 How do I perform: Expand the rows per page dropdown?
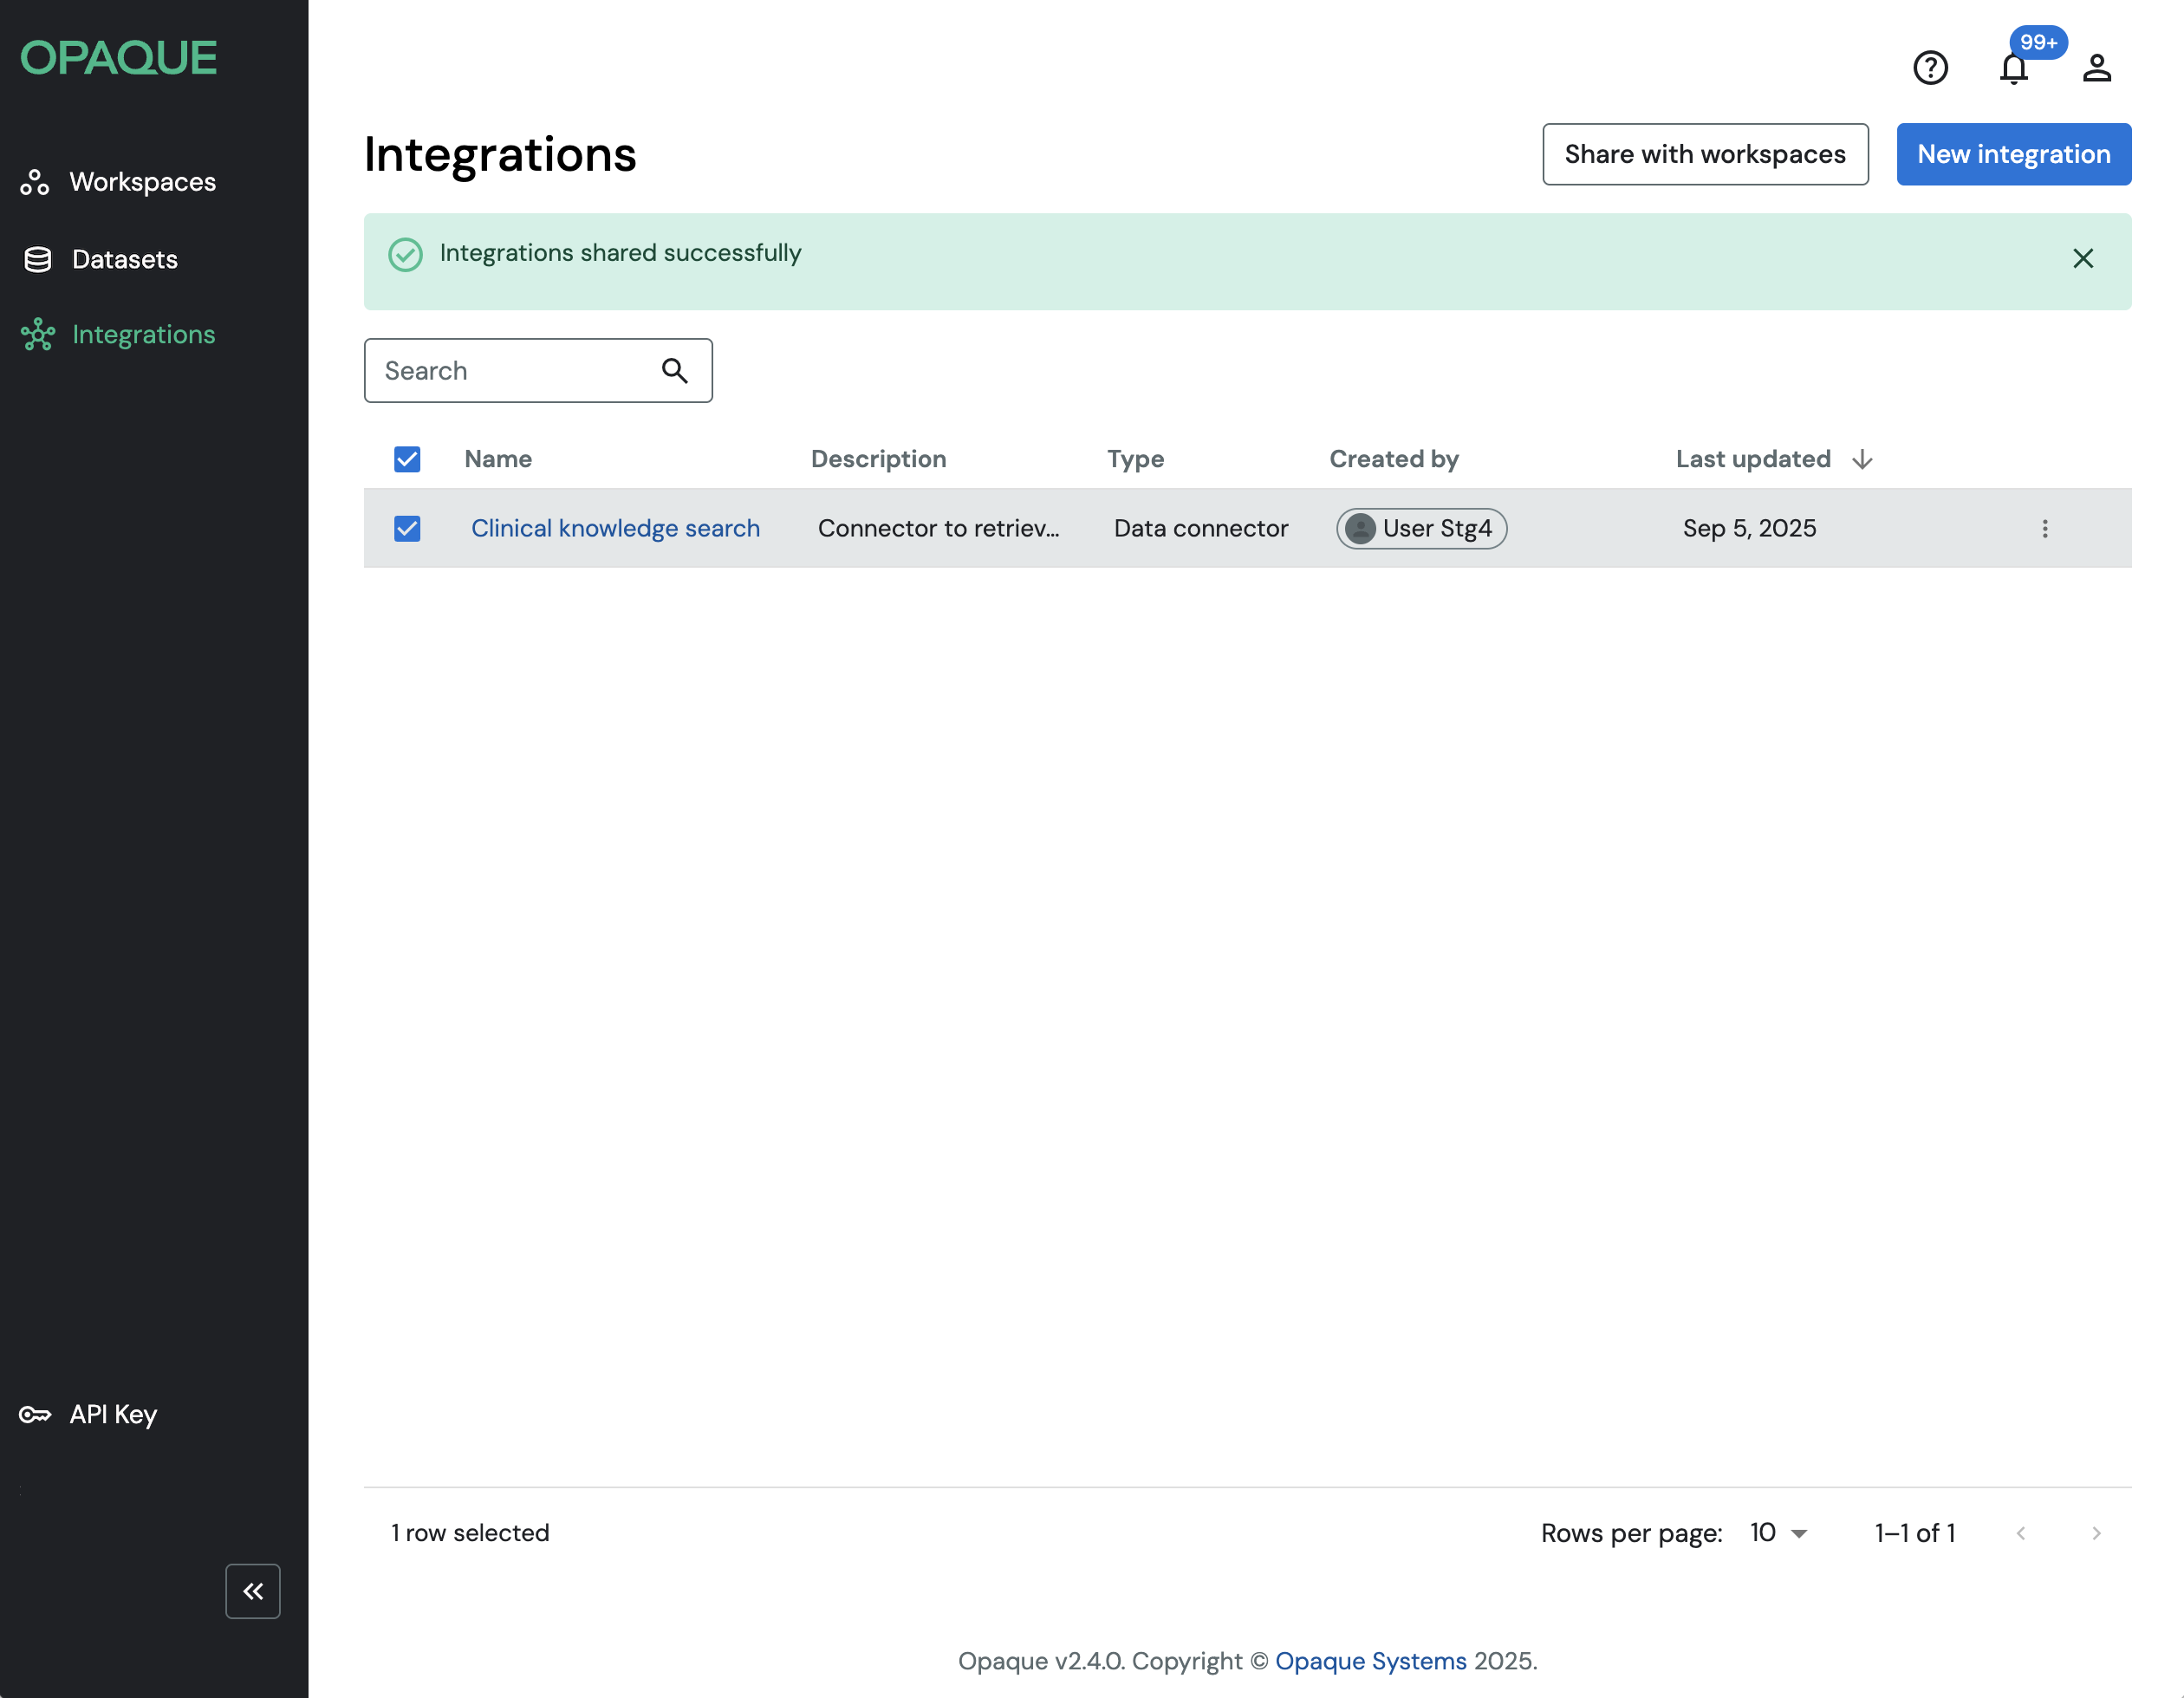tap(1779, 1533)
